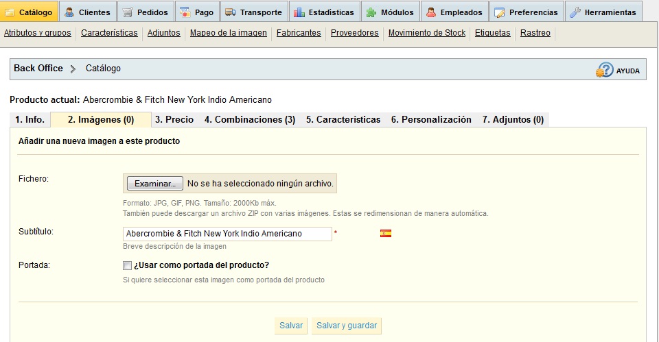Click the Pago credit card icon
The width and height of the screenshot is (659, 342).
pyautogui.click(x=185, y=12)
